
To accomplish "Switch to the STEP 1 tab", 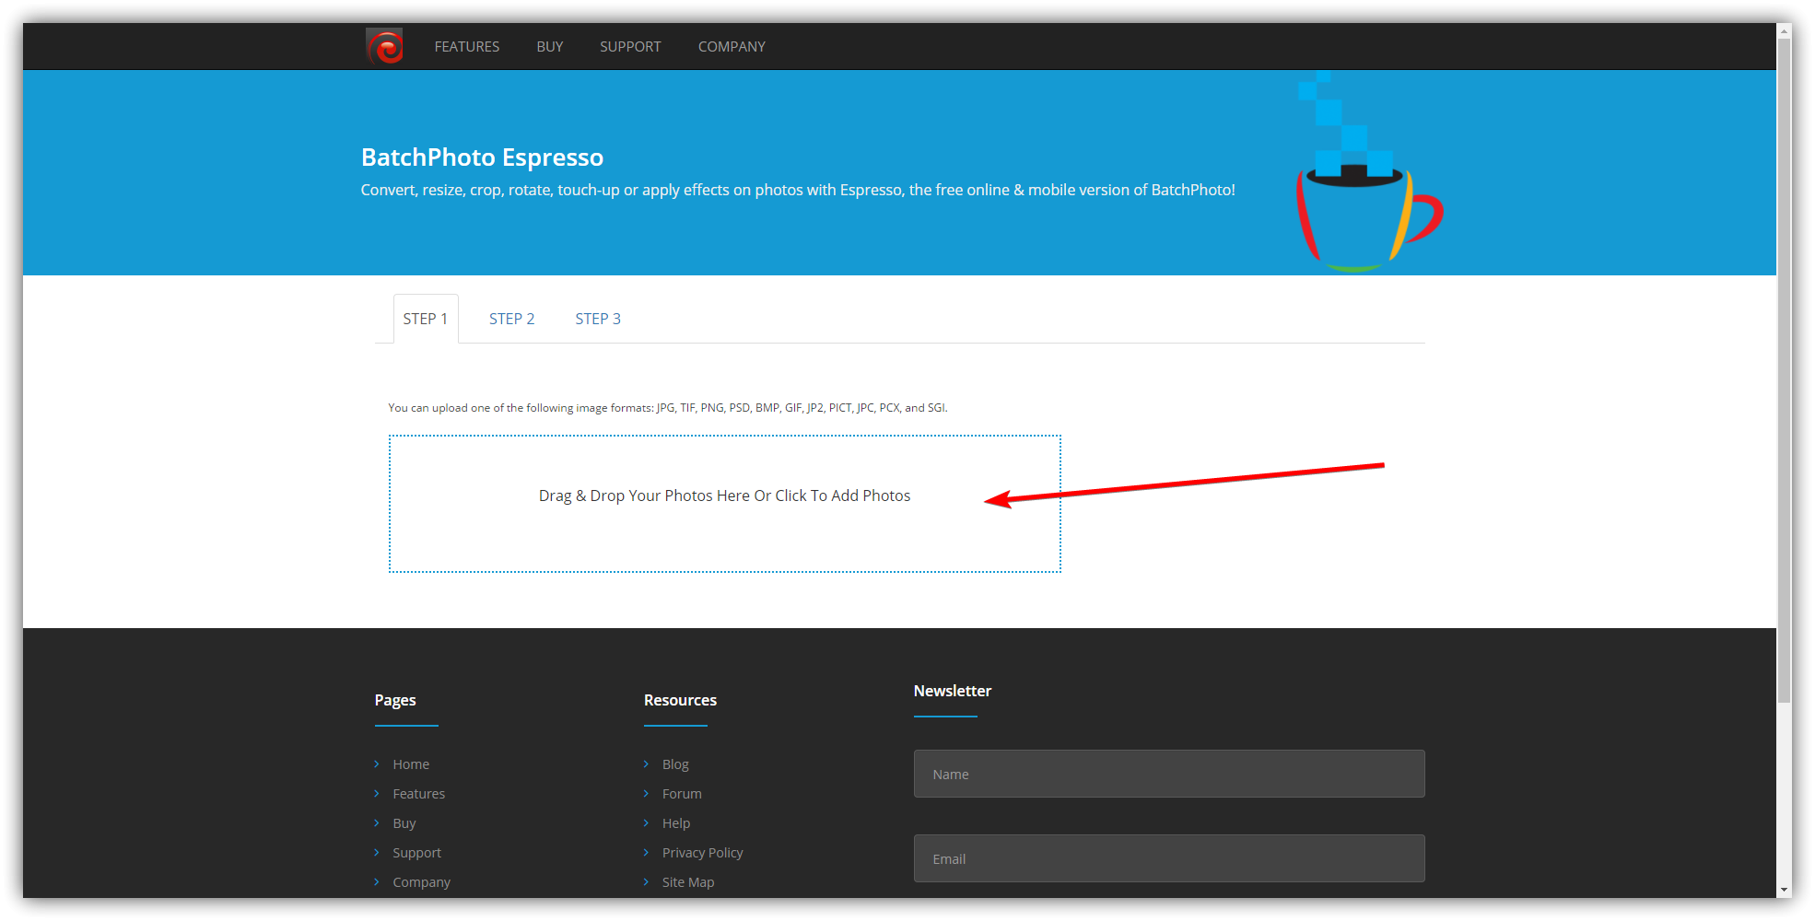I will coord(426,319).
